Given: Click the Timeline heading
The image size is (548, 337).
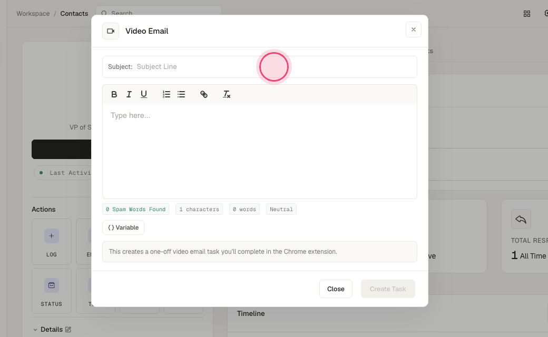Looking at the screenshot, I should pos(251,314).
